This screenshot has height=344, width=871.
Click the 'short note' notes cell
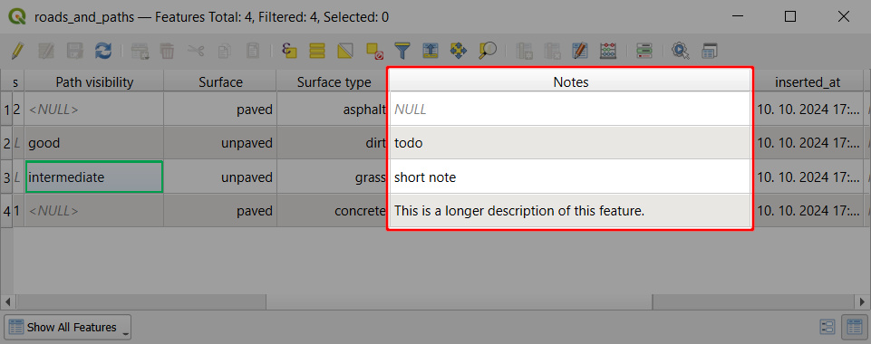point(570,177)
